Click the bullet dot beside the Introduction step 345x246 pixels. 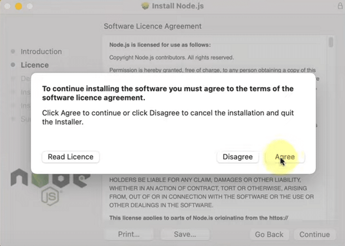coord(13,52)
